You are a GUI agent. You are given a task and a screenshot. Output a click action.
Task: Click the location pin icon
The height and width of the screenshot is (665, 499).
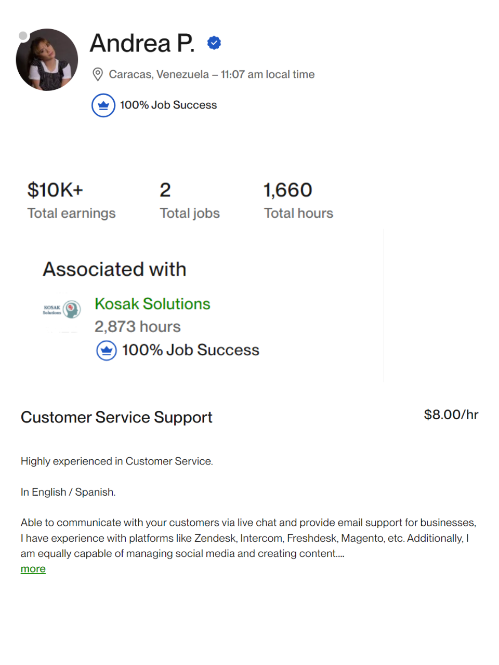pos(97,74)
